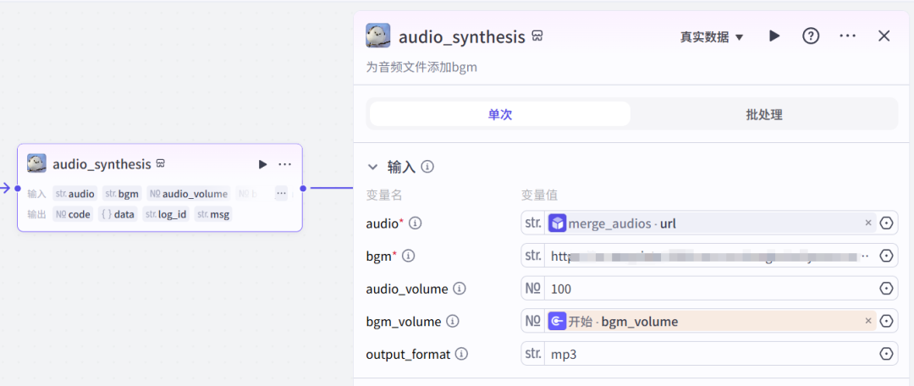Expand the hidden input parameters on the node
Screen dimensions: 914x386
click(281, 194)
